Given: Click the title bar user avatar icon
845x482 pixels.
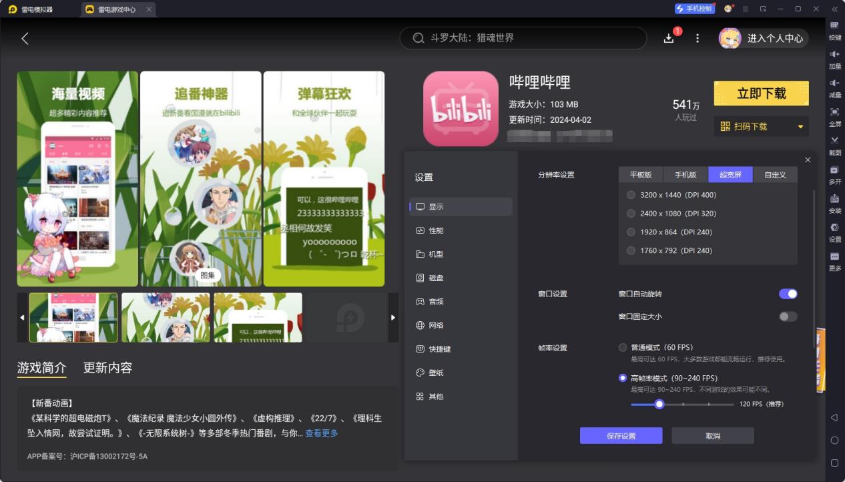Looking at the screenshot, I should click(728, 9).
